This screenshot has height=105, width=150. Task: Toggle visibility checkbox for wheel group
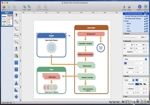[147, 21]
